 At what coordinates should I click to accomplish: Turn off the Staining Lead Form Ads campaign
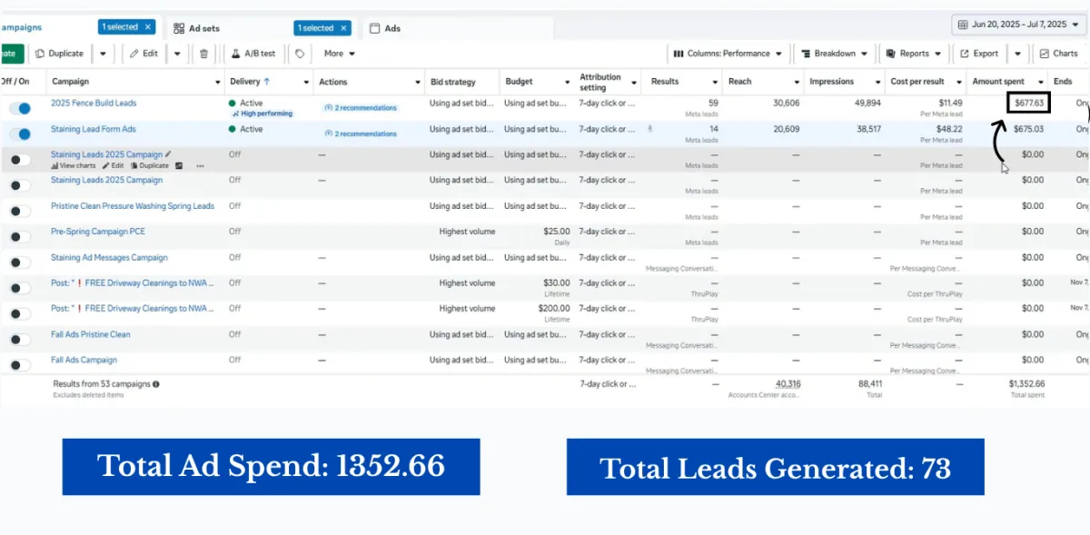19,134
